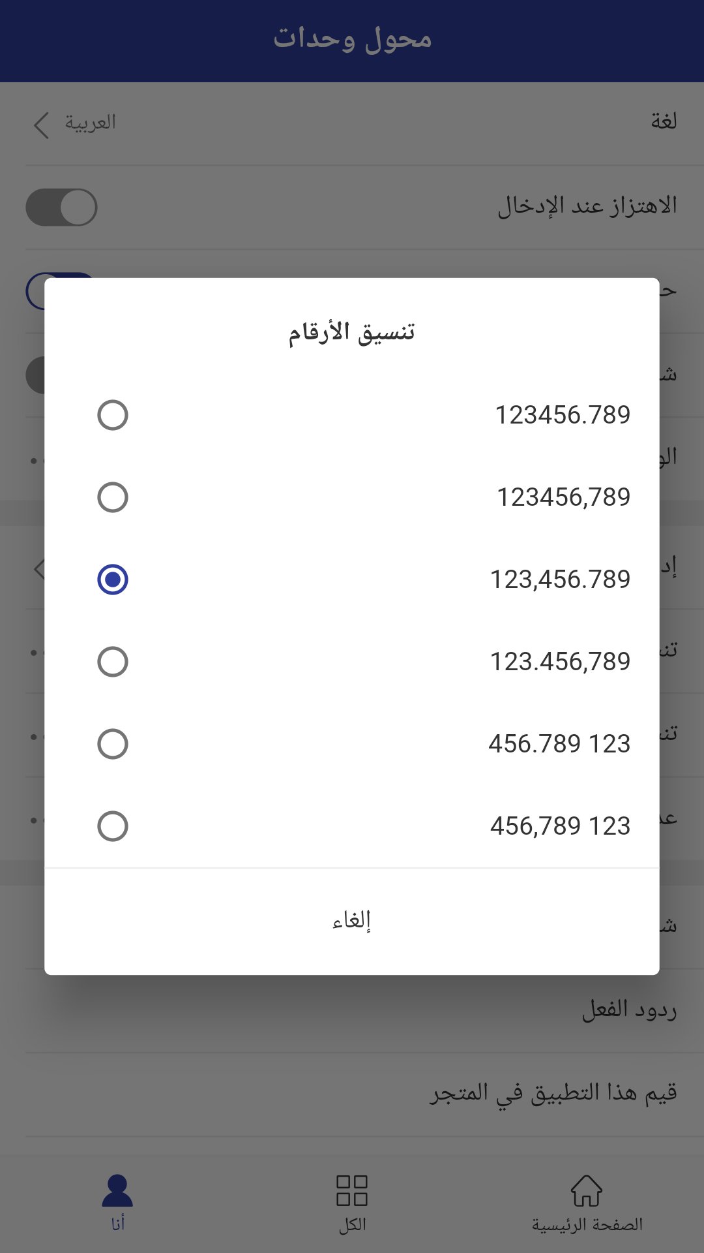Toggle the الاهتزاز عند الإدخال switch

coord(61,208)
